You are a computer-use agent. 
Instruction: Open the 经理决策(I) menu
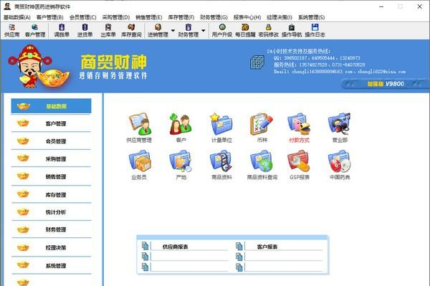pos(279,17)
